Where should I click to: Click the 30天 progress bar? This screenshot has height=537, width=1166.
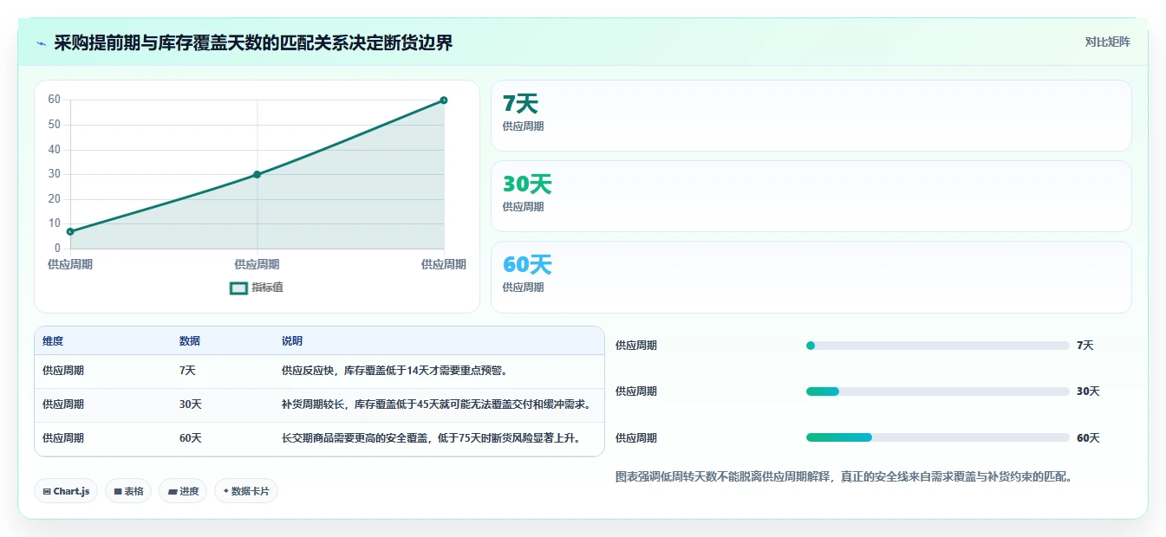pyautogui.click(x=938, y=391)
